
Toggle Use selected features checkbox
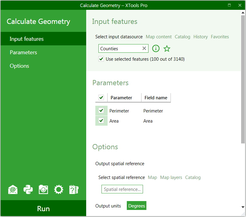tap(101, 59)
